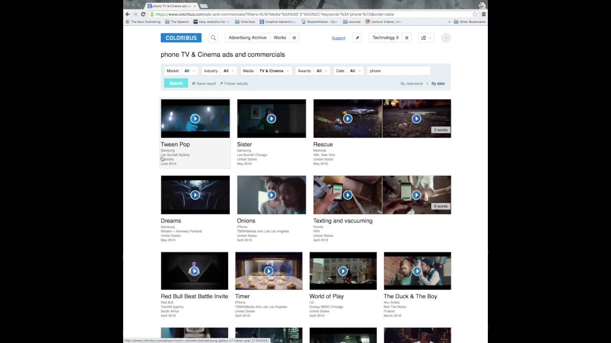Viewport: 611px width, 343px height.
Task: Play the Timer video
Action: tap(269, 271)
